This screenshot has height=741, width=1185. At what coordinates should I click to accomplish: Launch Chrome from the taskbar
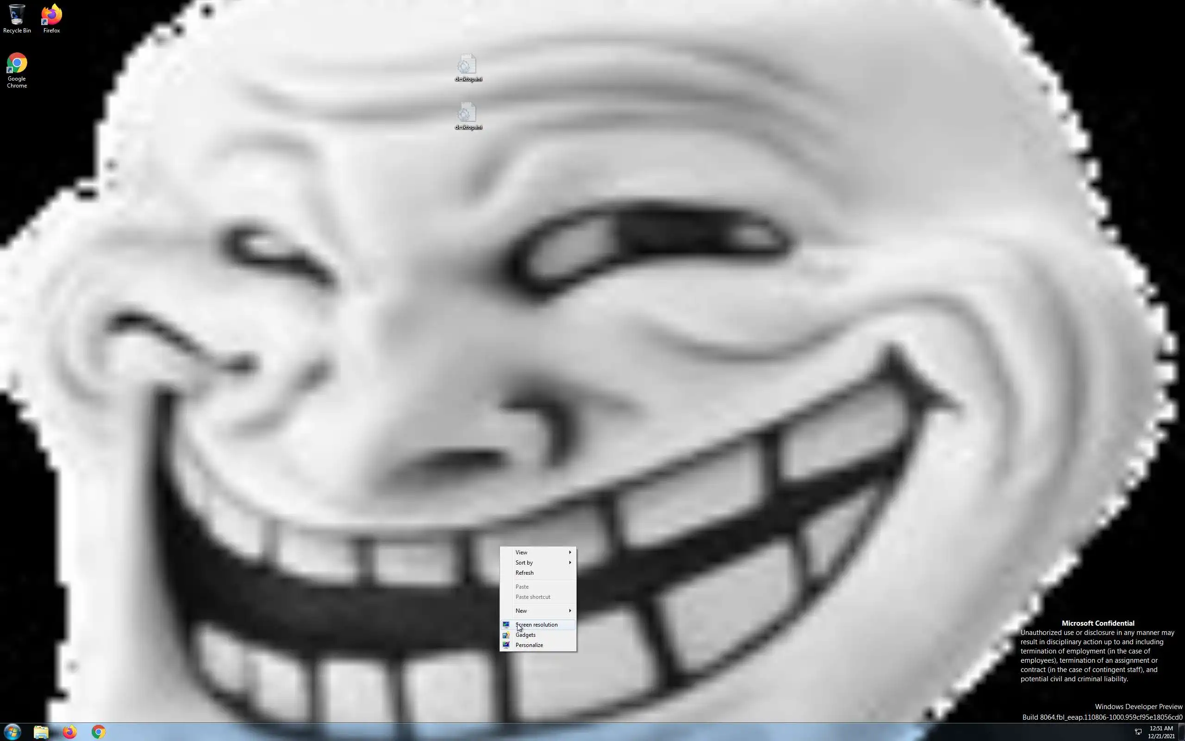[x=99, y=732]
